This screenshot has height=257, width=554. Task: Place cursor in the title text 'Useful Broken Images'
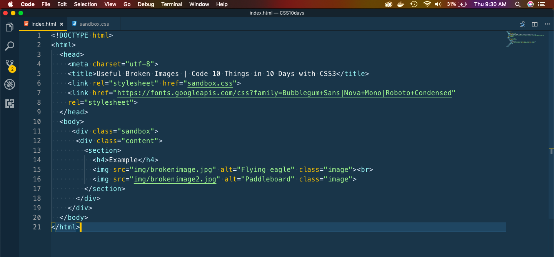pos(138,74)
